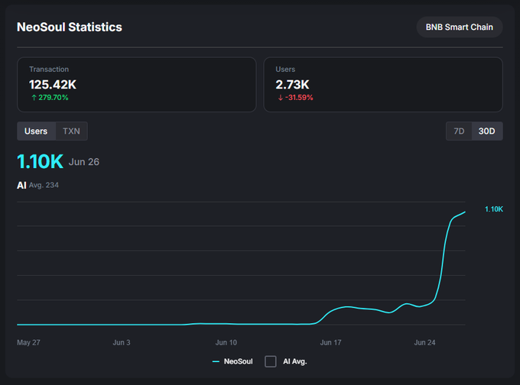Image resolution: width=520 pixels, height=385 pixels.
Task: Click the Users 2.73K stat card
Action: coord(383,85)
